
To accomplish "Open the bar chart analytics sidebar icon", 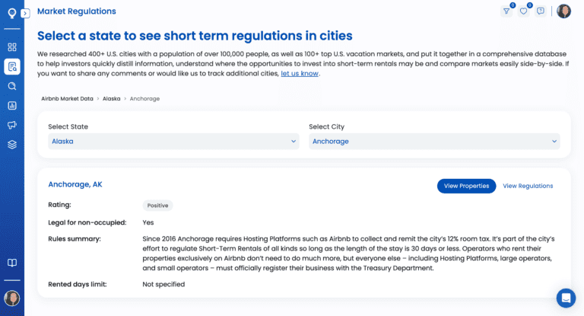I will click(x=12, y=105).
